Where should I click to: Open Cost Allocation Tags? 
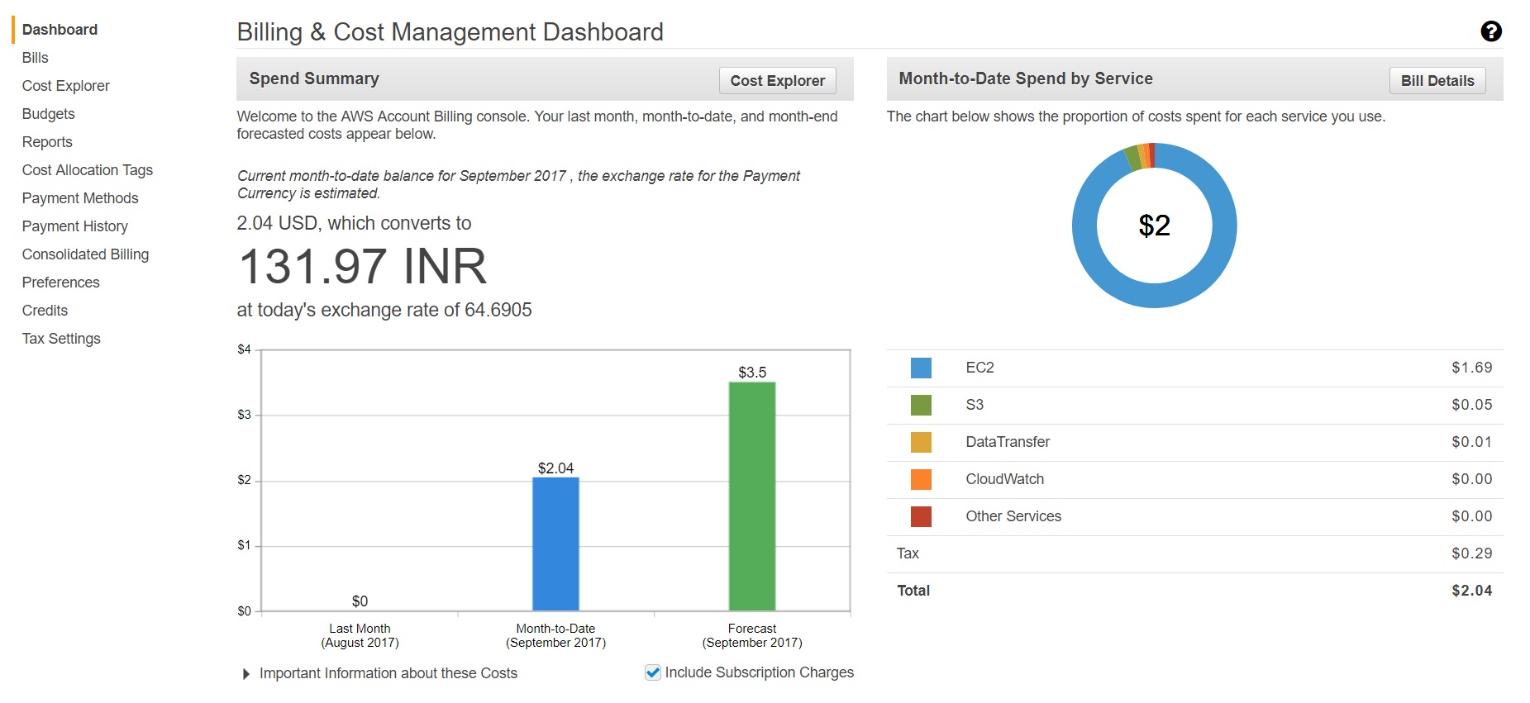[88, 170]
